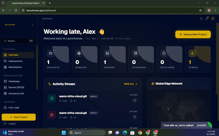
Task: Select Overview in the sidebar
Action: [18, 55]
